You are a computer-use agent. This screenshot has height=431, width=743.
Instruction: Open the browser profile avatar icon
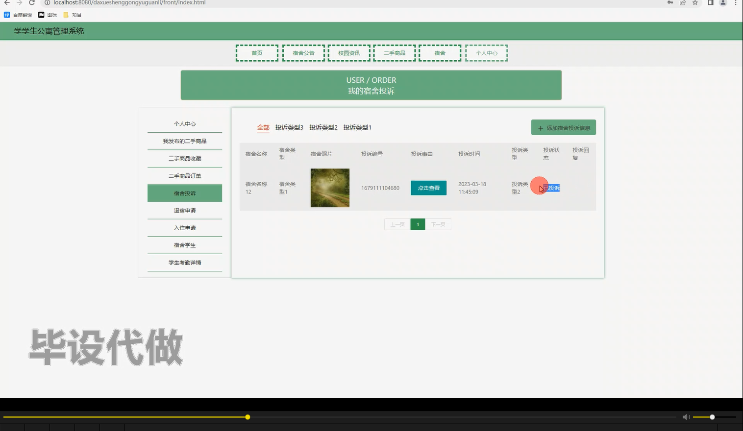click(x=722, y=3)
